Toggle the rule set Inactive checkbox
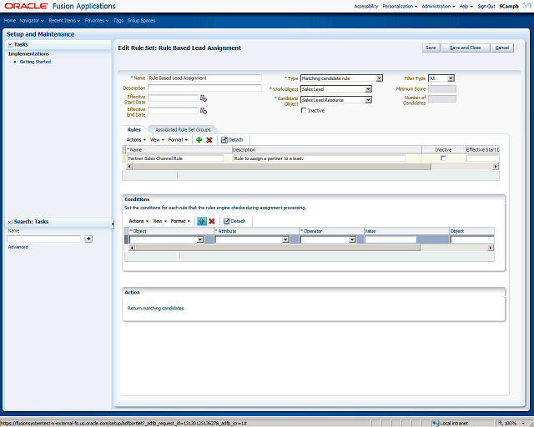The height and width of the screenshot is (427, 534). click(304, 110)
